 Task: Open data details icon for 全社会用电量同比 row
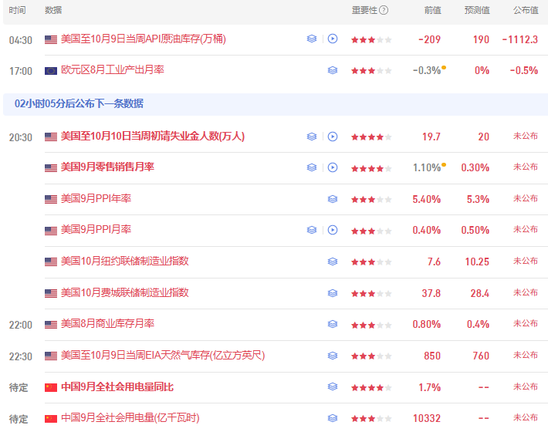333,386
